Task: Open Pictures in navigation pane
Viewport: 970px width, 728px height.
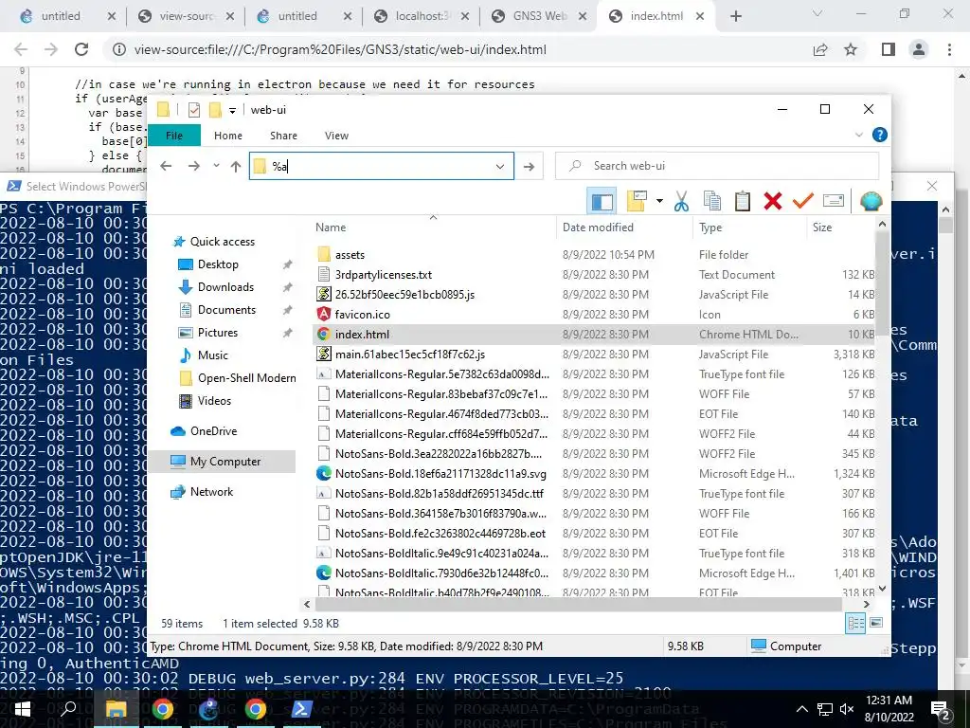Action: [217, 333]
